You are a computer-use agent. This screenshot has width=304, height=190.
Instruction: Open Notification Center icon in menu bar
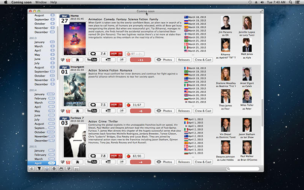point(297,3)
